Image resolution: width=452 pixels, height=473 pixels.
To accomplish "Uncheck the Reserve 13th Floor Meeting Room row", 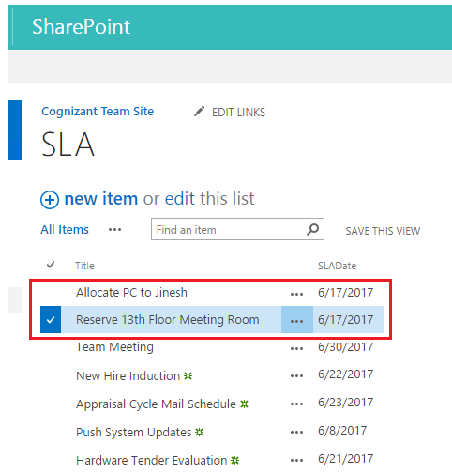I will click(51, 319).
